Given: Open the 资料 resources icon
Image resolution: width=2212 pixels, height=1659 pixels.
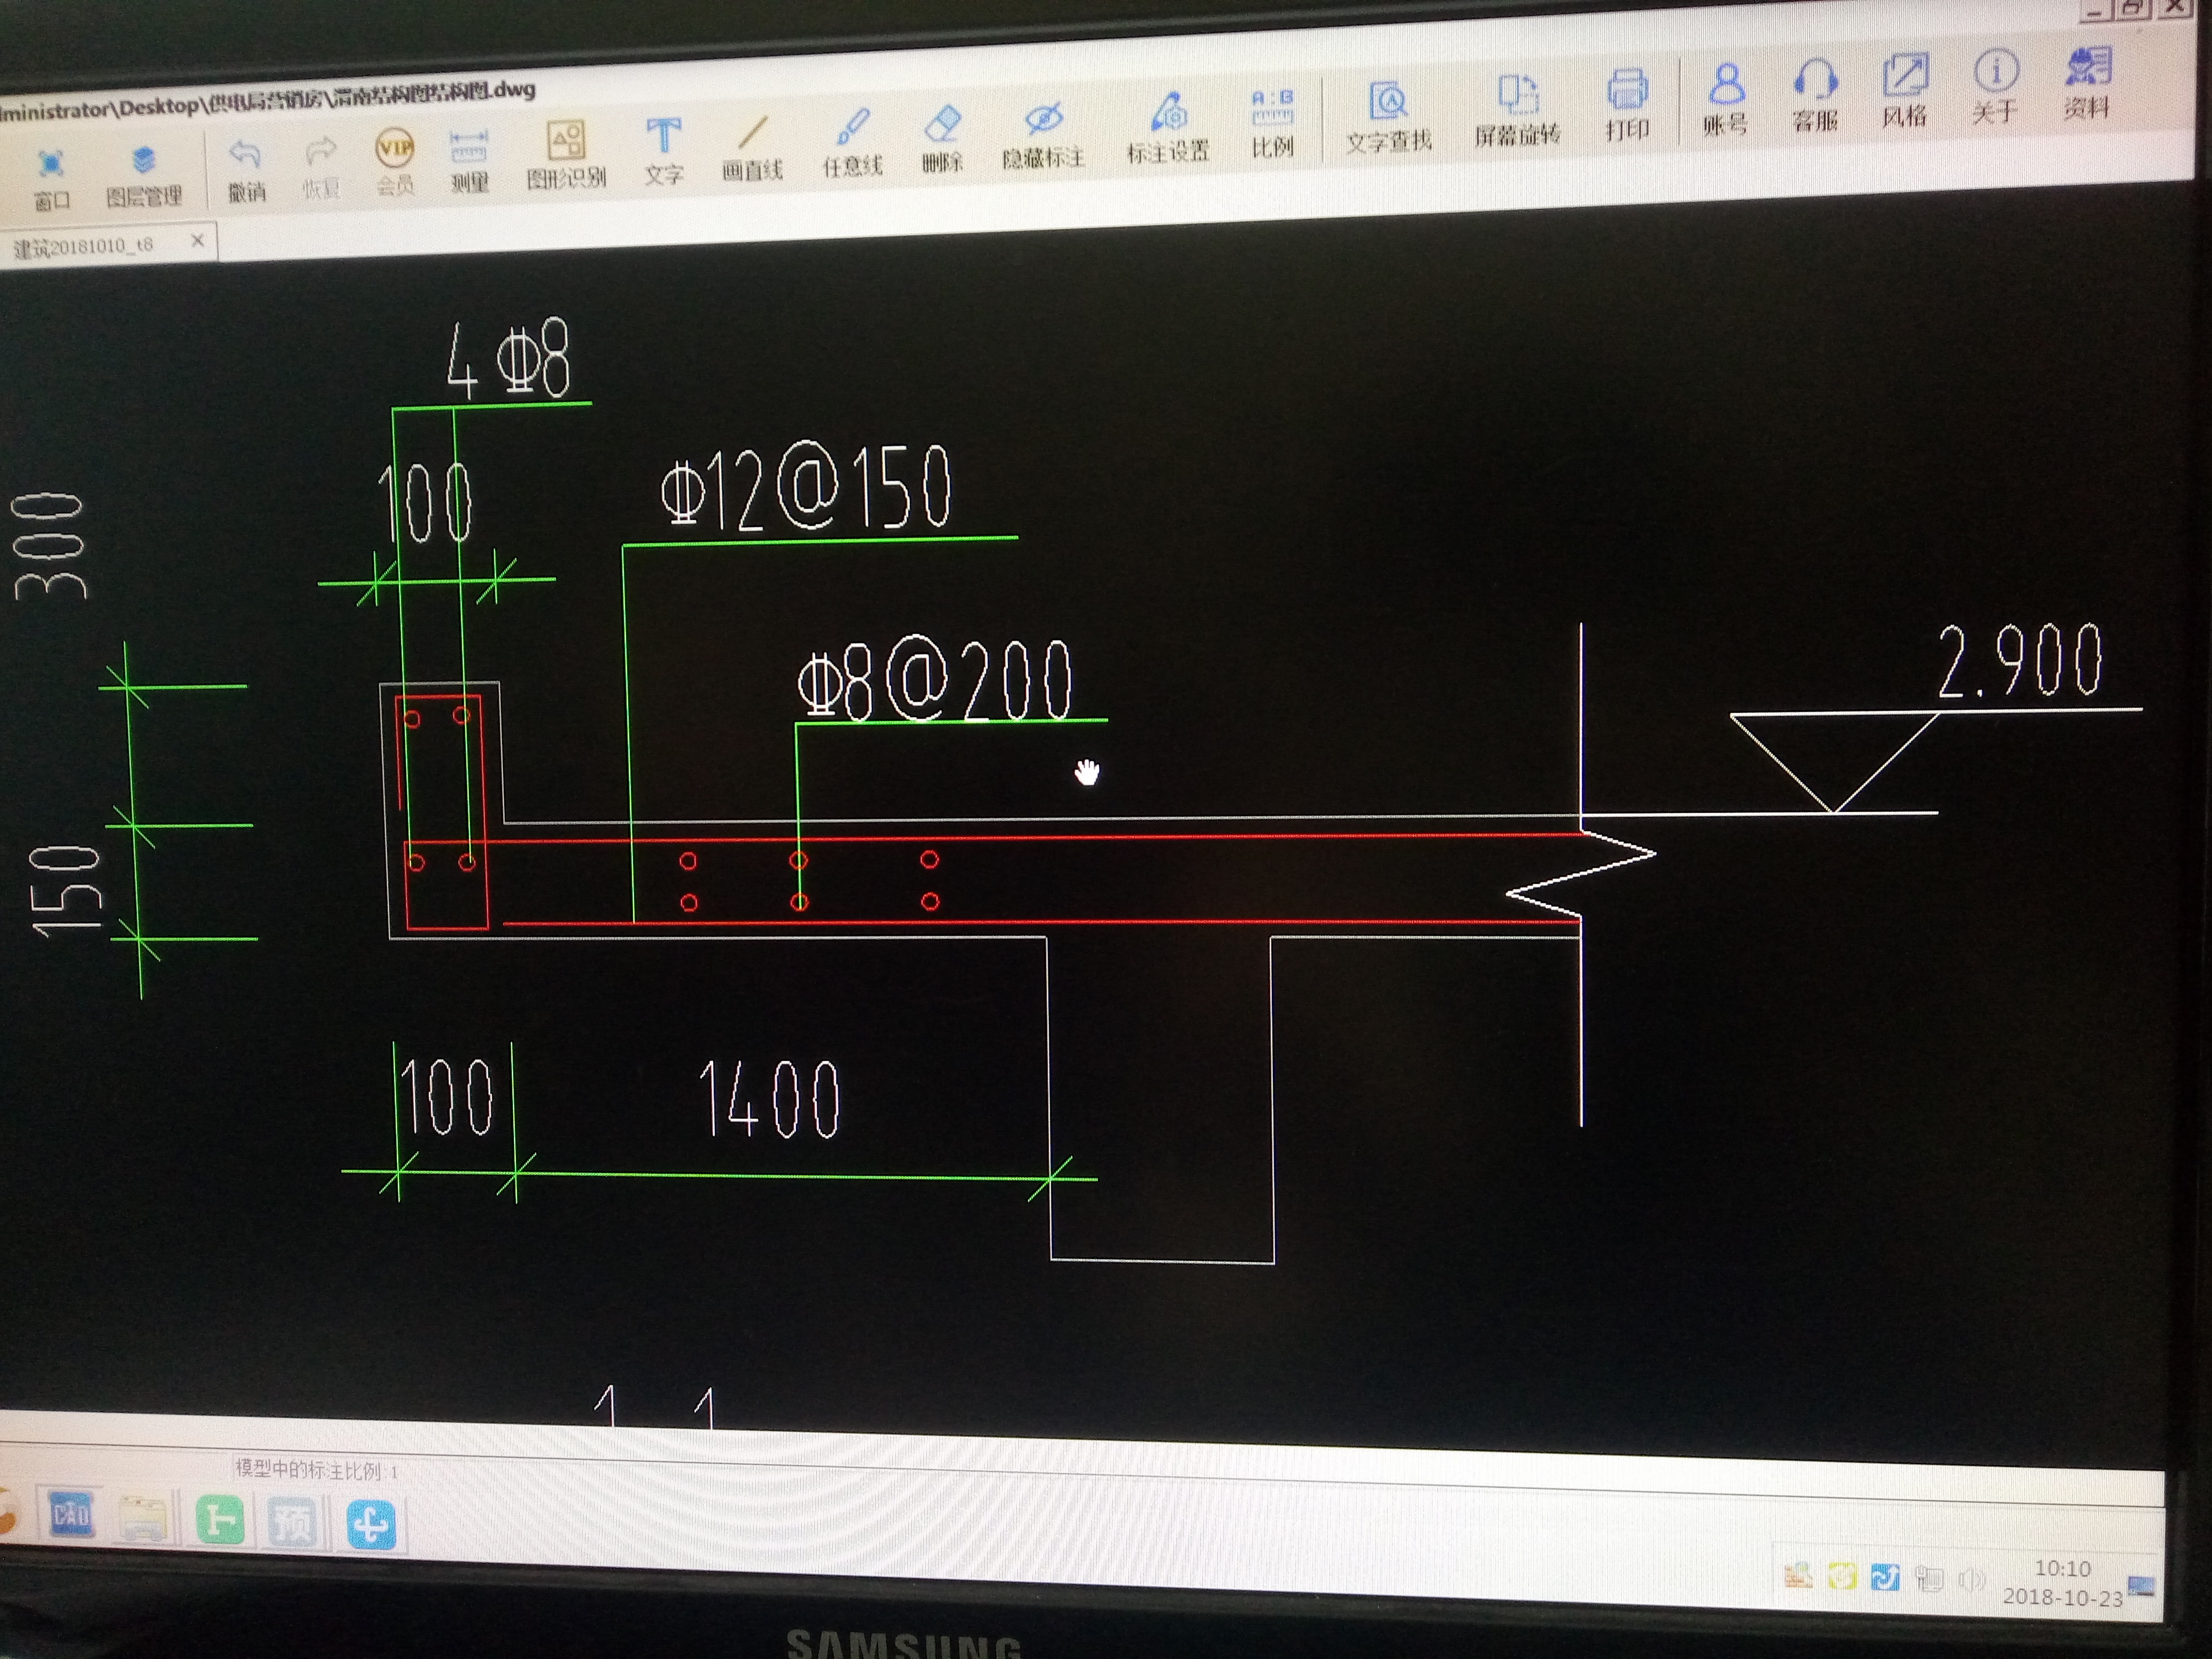Looking at the screenshot, I should 2087,82.
